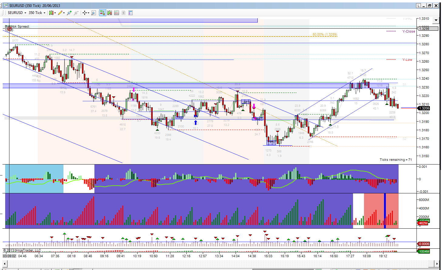Open the chart Properties icon
Image resolution: width=442 pixels, height=270 pixels.
131,13
